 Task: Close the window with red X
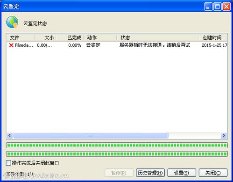226,7
